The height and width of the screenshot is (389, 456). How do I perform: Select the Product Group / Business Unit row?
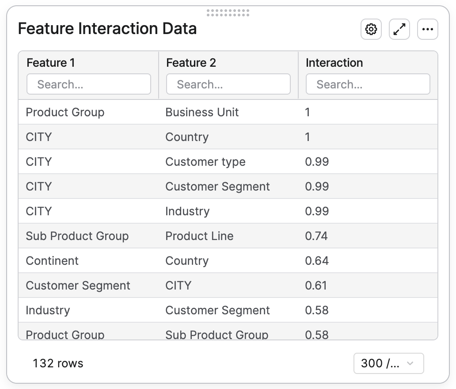tap(228, 112)
